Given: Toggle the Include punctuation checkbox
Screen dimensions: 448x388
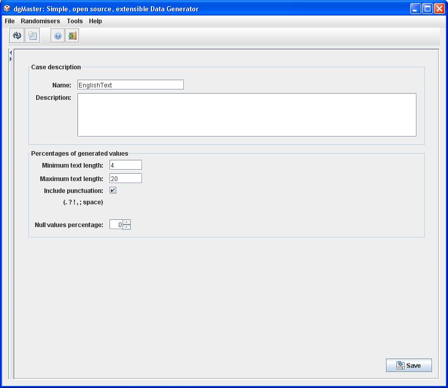Looking at the screenshot, I should 113,190.
